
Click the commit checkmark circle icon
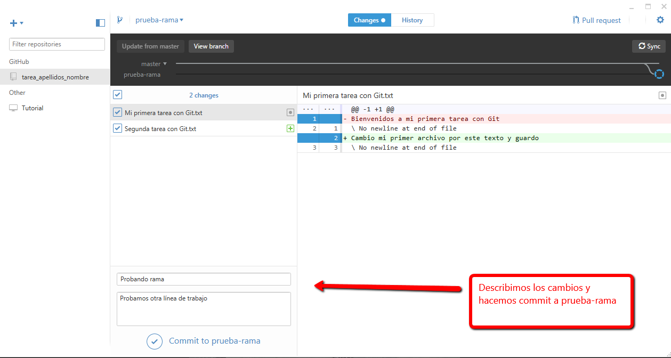[x=155, y=341]
